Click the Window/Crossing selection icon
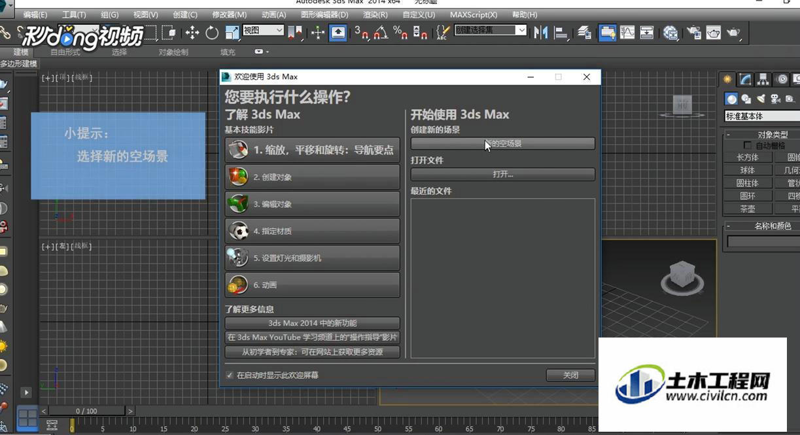 (169, 32)
